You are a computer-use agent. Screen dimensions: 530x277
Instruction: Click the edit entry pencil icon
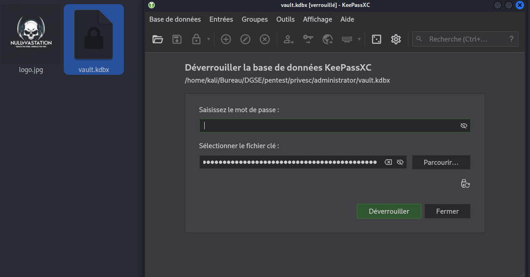pos(245,39)
